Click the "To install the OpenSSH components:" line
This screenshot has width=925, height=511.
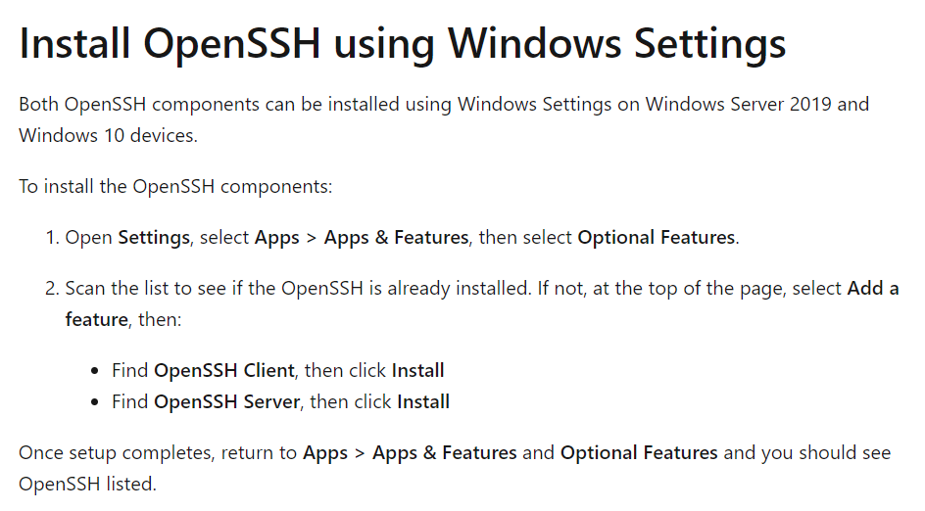175,186
